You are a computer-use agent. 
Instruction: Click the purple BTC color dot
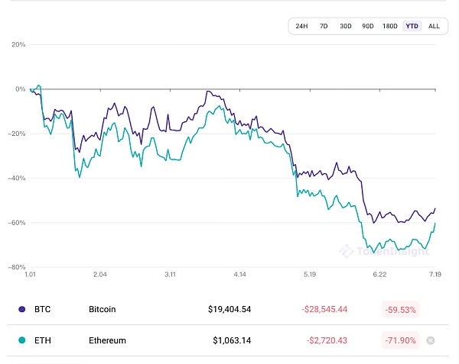pyautogui.click(x=21, y=310)
